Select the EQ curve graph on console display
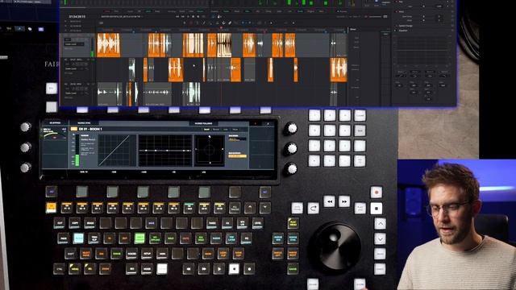Viewport: 516px width, 290px height. (x=164, y=151)
